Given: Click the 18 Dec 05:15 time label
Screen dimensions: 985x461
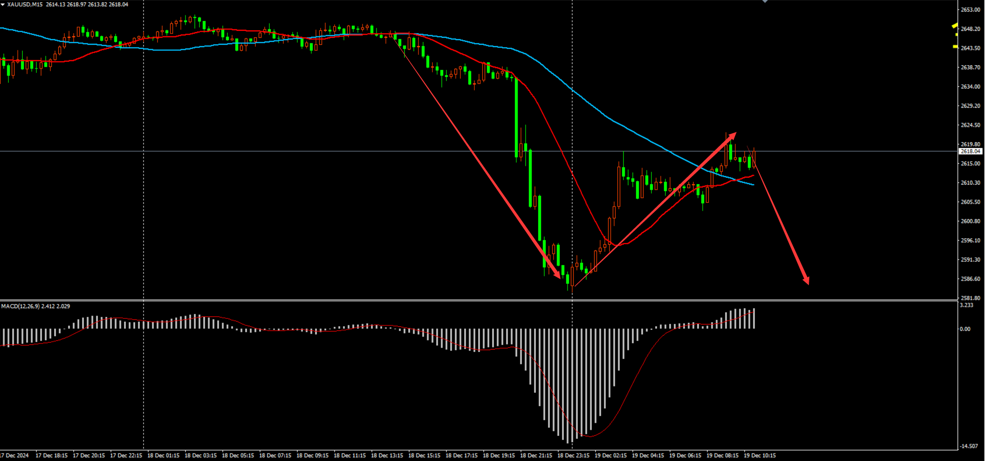Looking at the screenshot, I should point(238,455).
